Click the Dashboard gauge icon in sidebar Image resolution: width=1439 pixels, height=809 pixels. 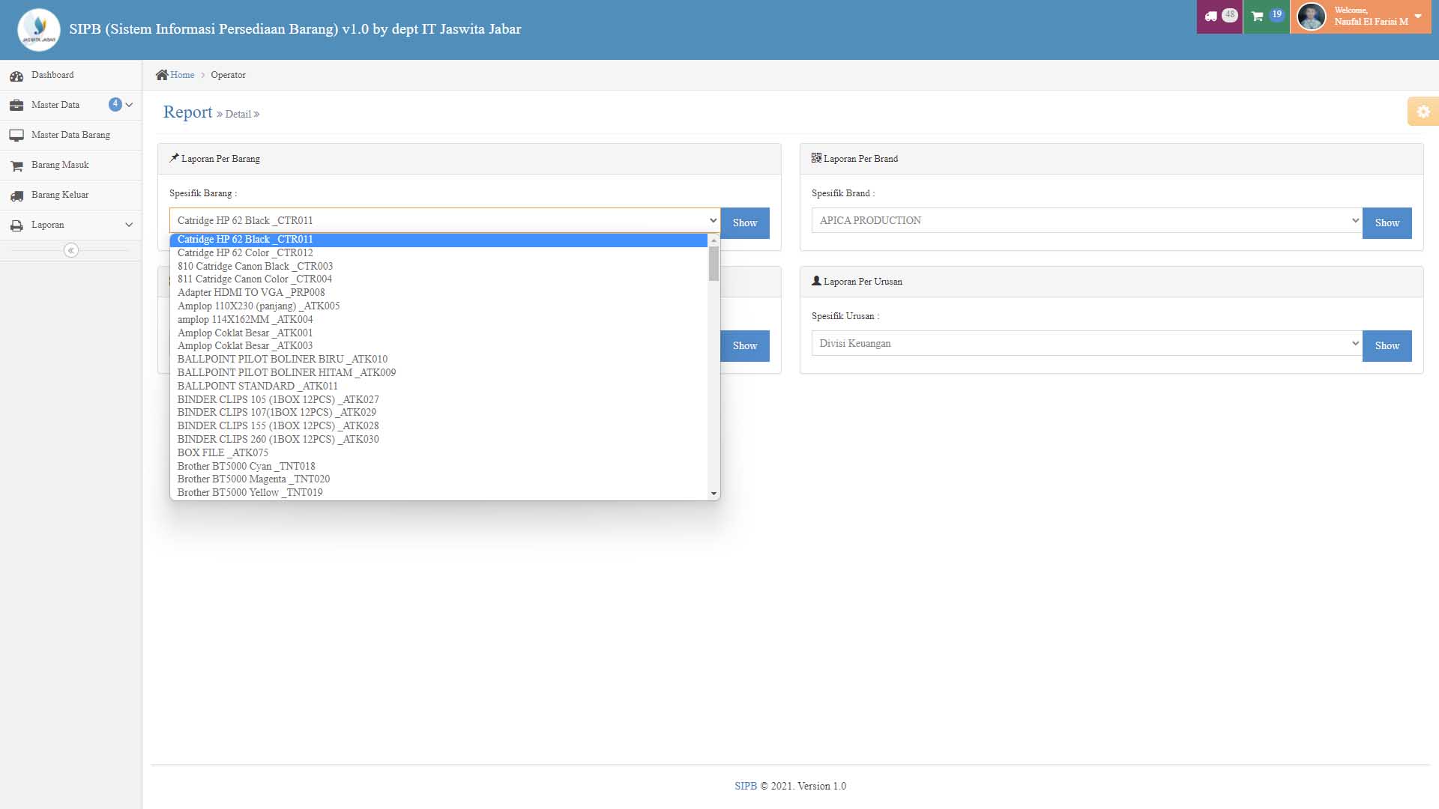[x=16, y=76]
